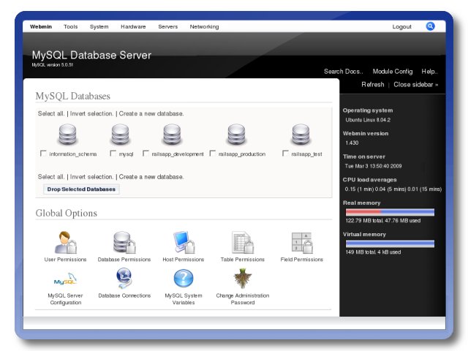Collapse the panel with Close sidebar link

coord(415,85)
